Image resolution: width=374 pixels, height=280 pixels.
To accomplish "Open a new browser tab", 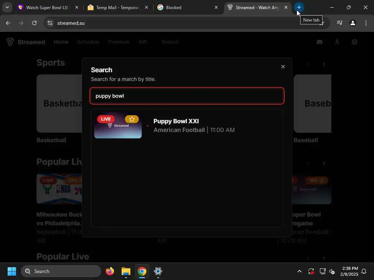I will coord(299,7).
